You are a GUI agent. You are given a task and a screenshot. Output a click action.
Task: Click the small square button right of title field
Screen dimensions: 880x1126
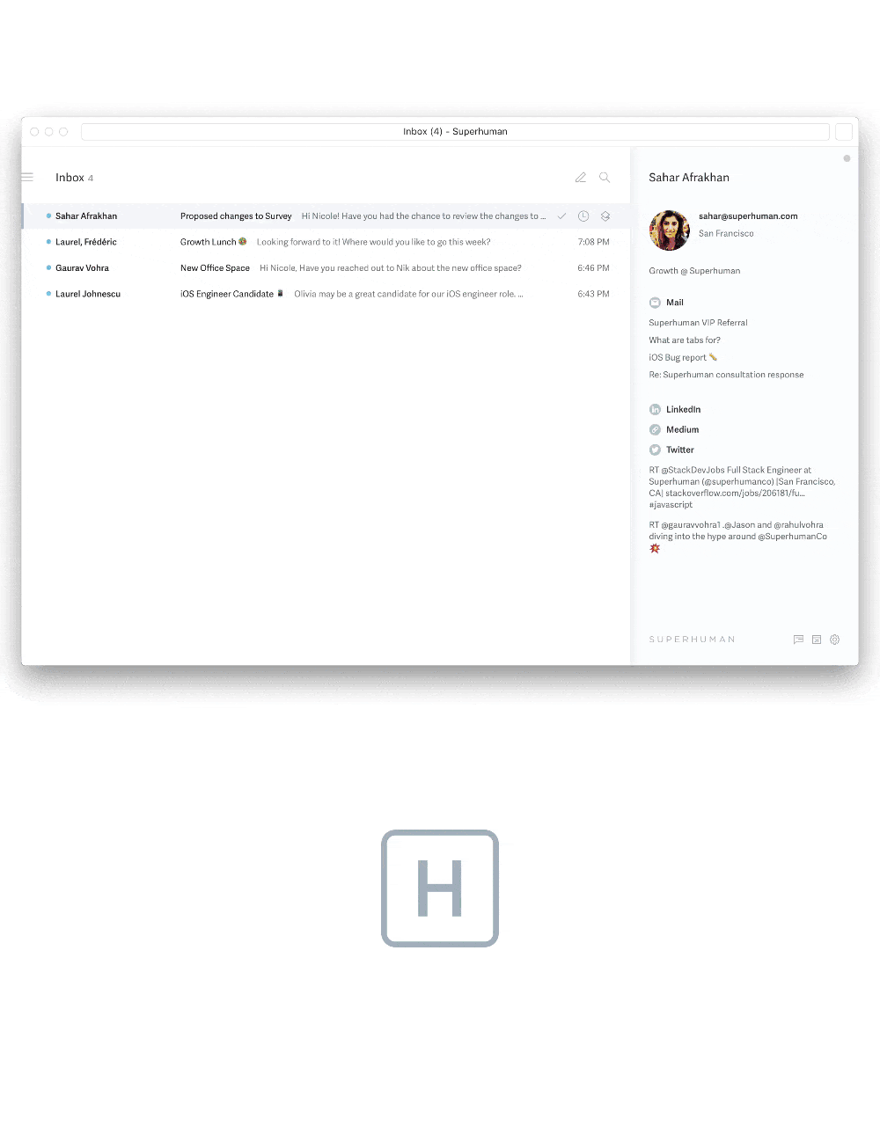844,132
